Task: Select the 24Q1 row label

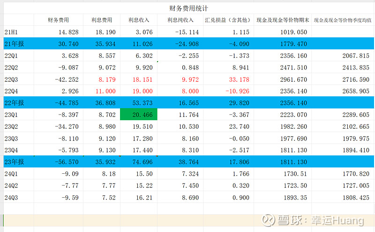Action: (x=11, y=174)
